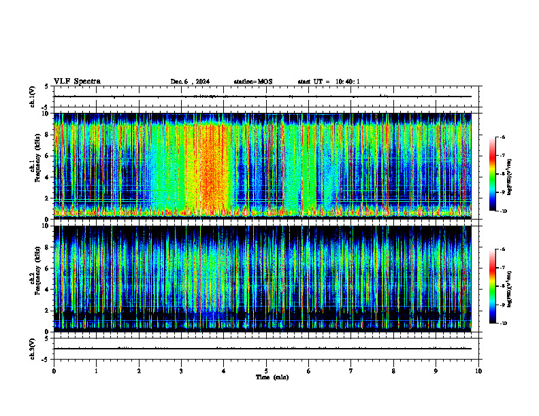Click the ch.2 spectrogram color scale bar
The image size is (539, 416).
pyautogui.click(x=493, y=286)
